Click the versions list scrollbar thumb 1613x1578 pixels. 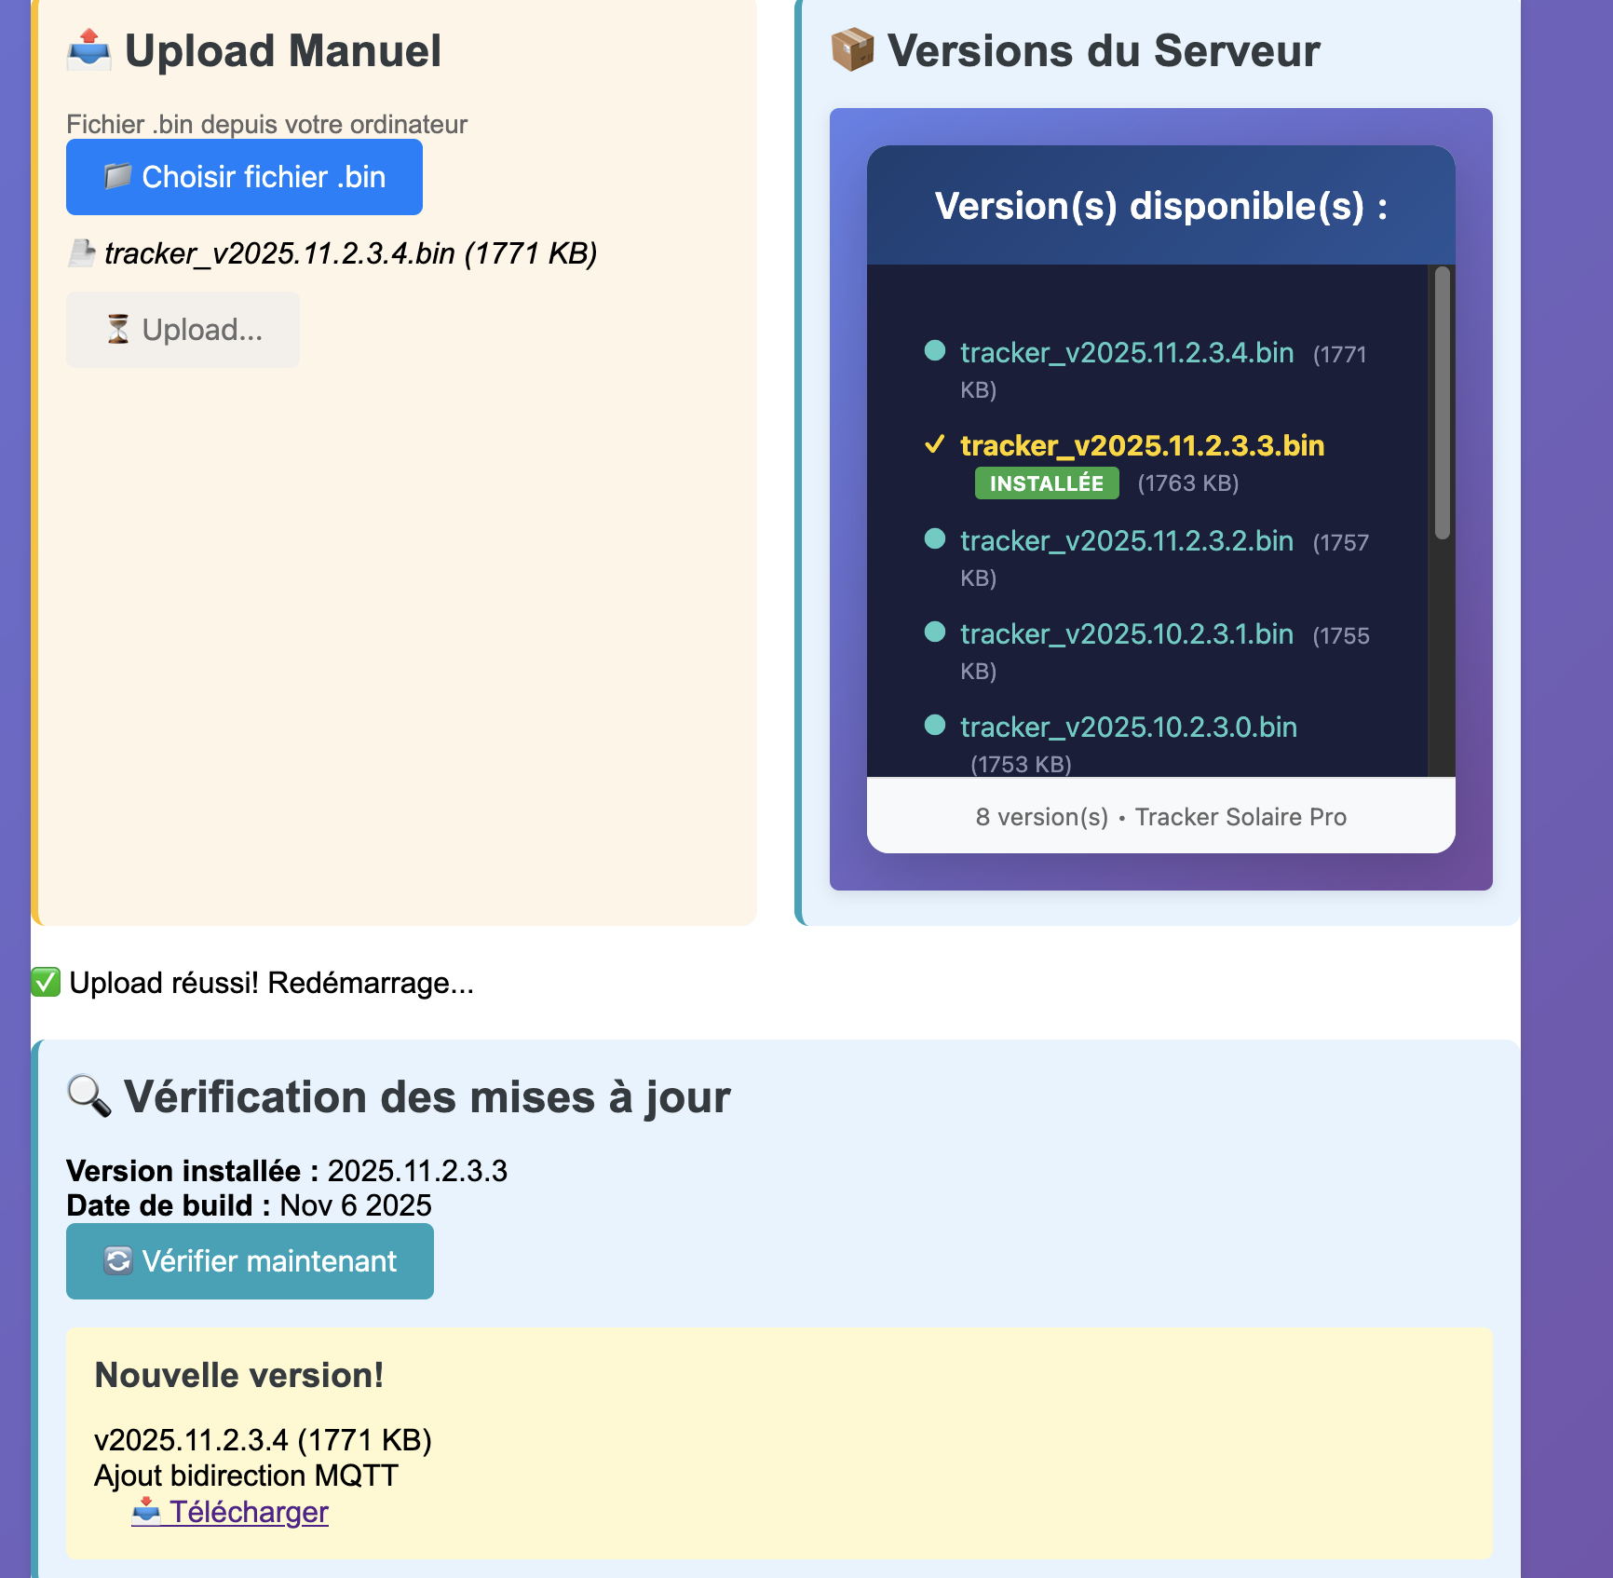(1443, 402)
